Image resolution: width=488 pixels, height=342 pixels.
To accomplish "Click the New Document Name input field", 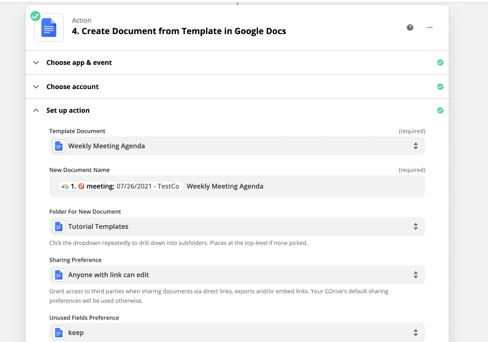I will point(237,186).
